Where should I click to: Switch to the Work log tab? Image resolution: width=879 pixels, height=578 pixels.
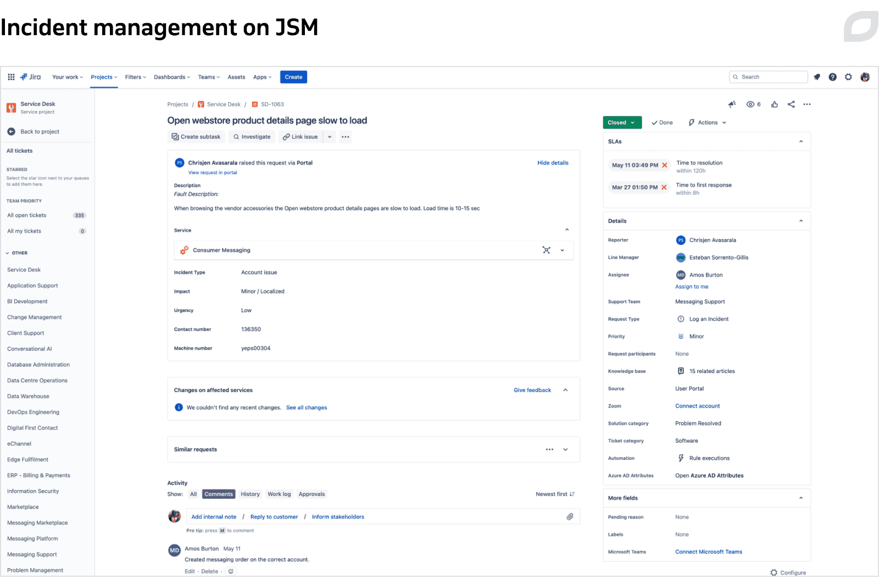coord(279,494)
